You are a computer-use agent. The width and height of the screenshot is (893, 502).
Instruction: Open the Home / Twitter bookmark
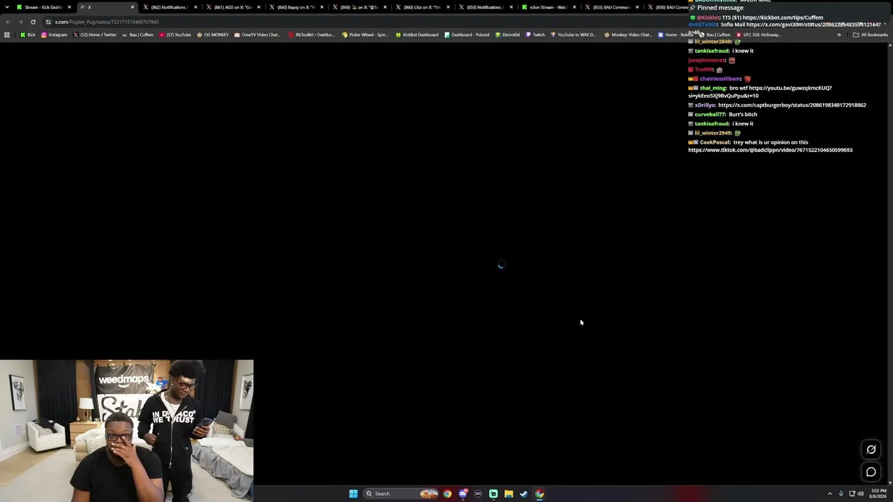[95, 35]
